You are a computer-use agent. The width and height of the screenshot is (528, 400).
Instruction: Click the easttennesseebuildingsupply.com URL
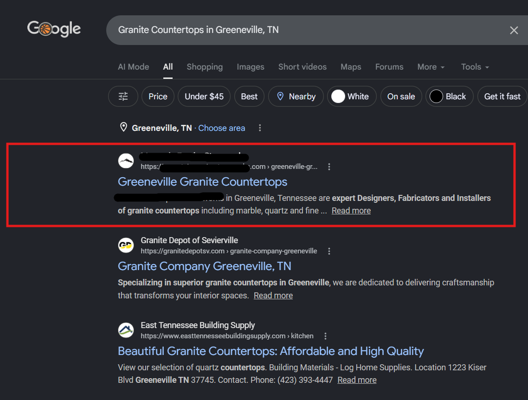(x=227, y=335)
